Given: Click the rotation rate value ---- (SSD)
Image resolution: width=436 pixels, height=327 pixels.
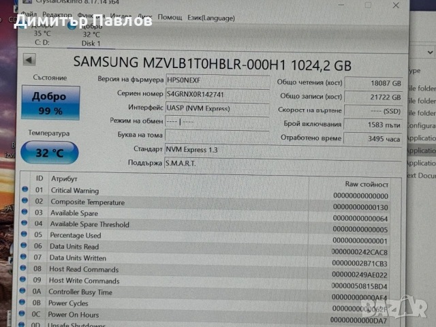Looking at the screenshot, I should coord(373,111).
